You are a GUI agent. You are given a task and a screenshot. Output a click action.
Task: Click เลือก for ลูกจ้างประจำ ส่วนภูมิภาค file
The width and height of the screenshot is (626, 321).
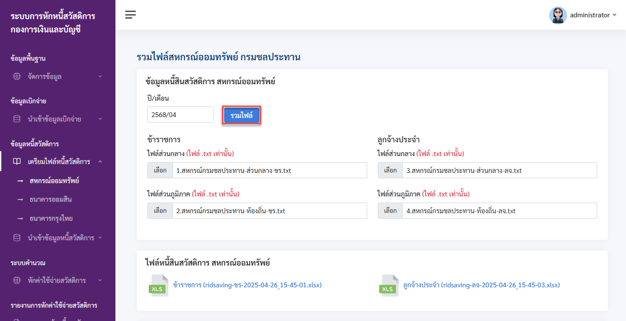click(x=390, y=211)
